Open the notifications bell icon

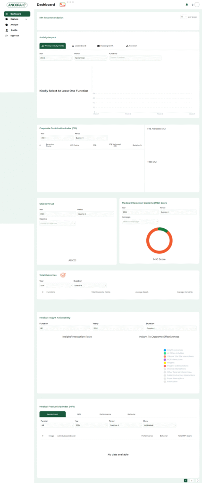click(186, 5)
